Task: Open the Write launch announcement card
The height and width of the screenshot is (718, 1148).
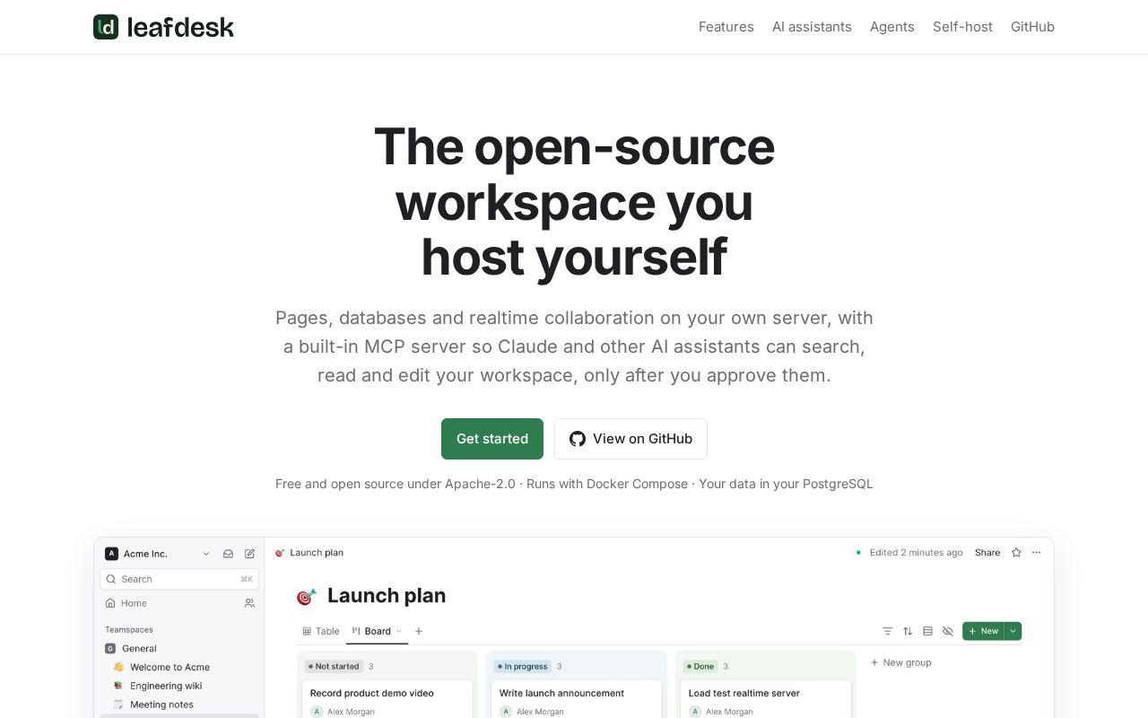Action: (576, 699)
